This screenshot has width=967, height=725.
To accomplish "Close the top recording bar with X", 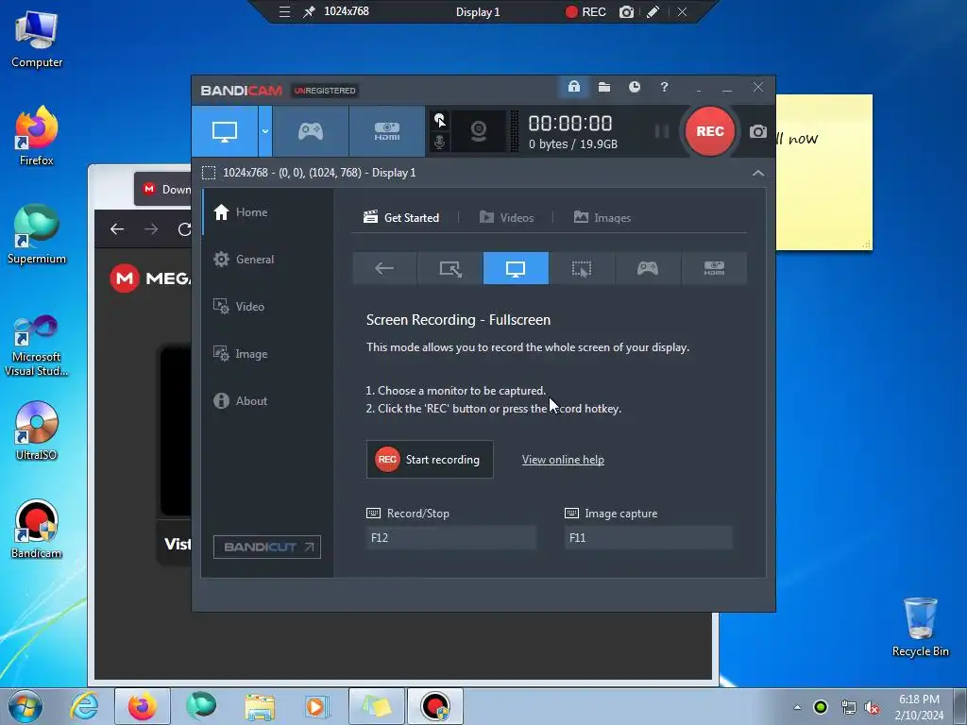I will point(682,11).
